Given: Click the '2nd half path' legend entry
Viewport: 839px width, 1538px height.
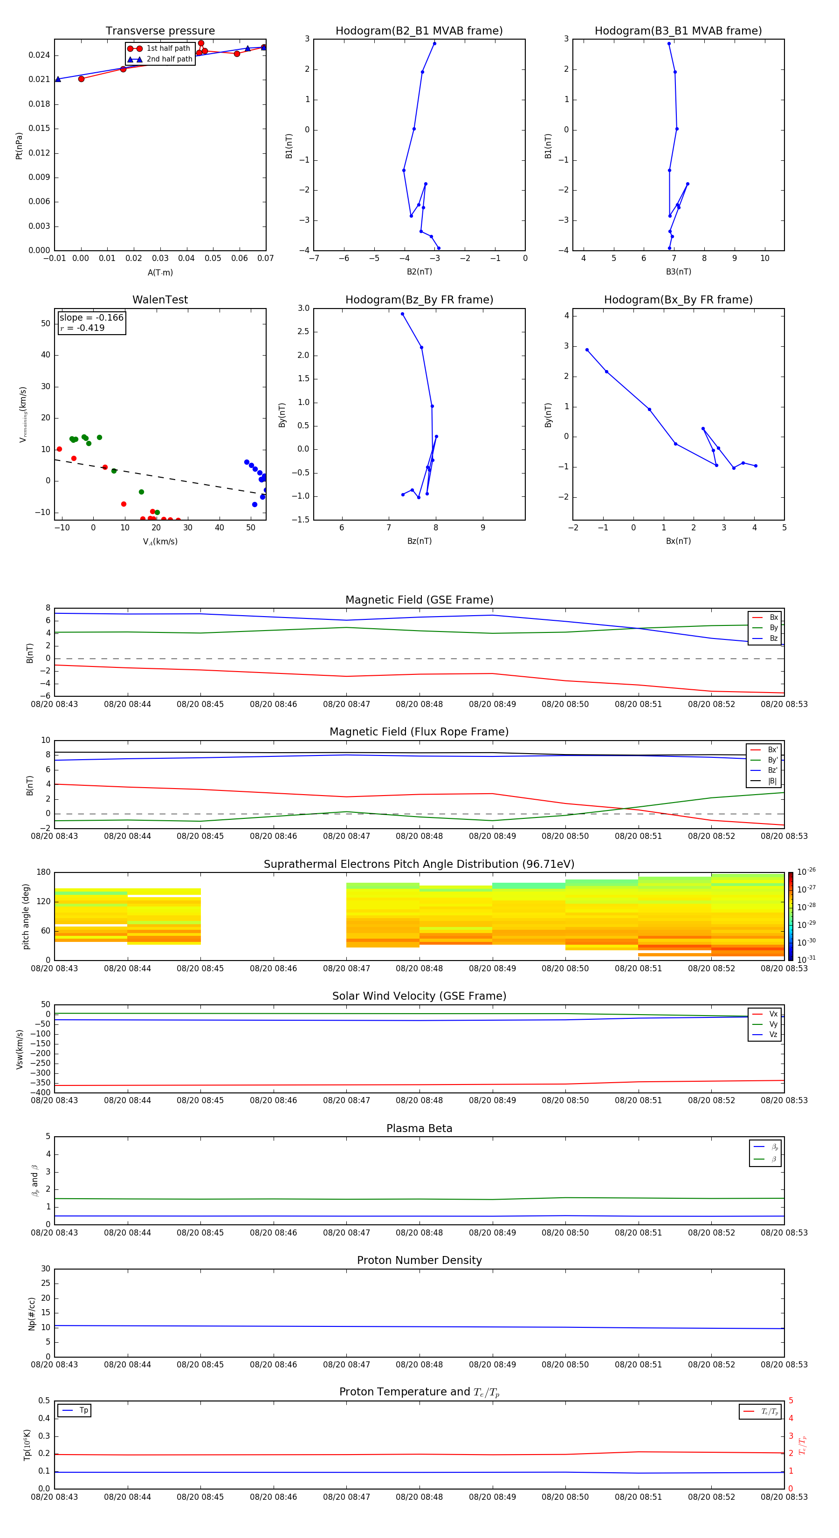Looking at the screenshot, I should click(x=160, y=59).
